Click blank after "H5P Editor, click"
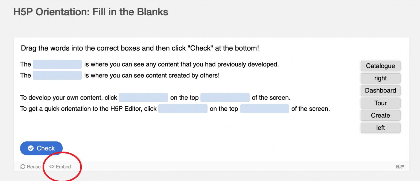 click(x=183, y=109)
